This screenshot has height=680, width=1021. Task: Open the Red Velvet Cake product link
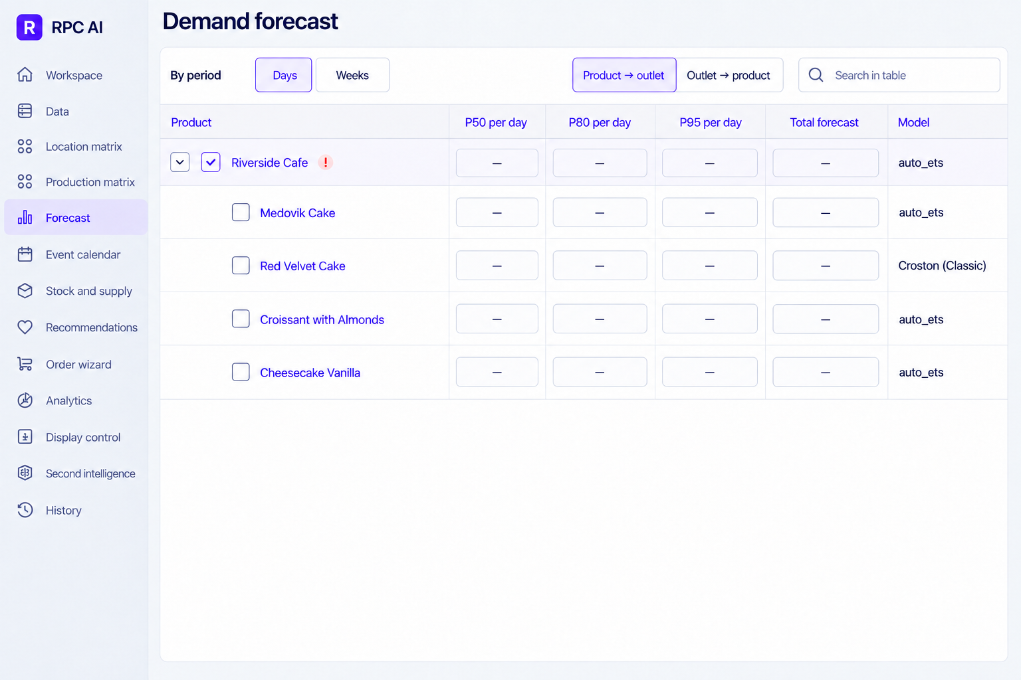pyautogui.click(x=302, y=266)
